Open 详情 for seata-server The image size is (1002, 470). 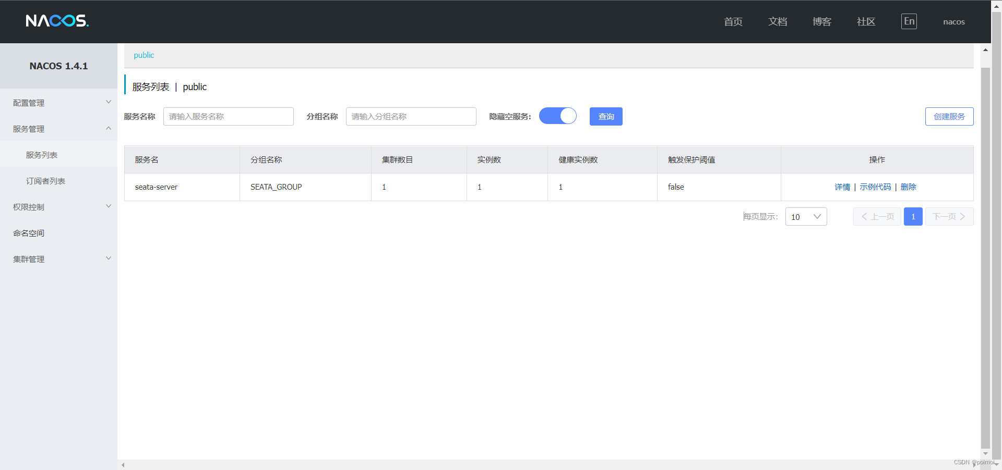tap(842, 187)
